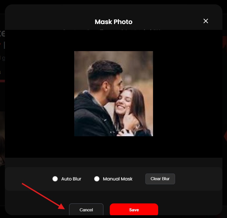Click the partially hidden subtitle under title
The width and height of the screenshot is (227, 218).
[x=113, y=30]
